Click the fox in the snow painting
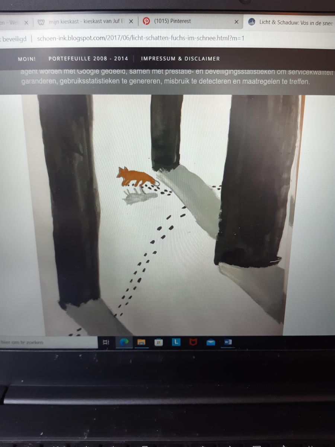This screenshot has width=335, height=447. coord(136,177)
